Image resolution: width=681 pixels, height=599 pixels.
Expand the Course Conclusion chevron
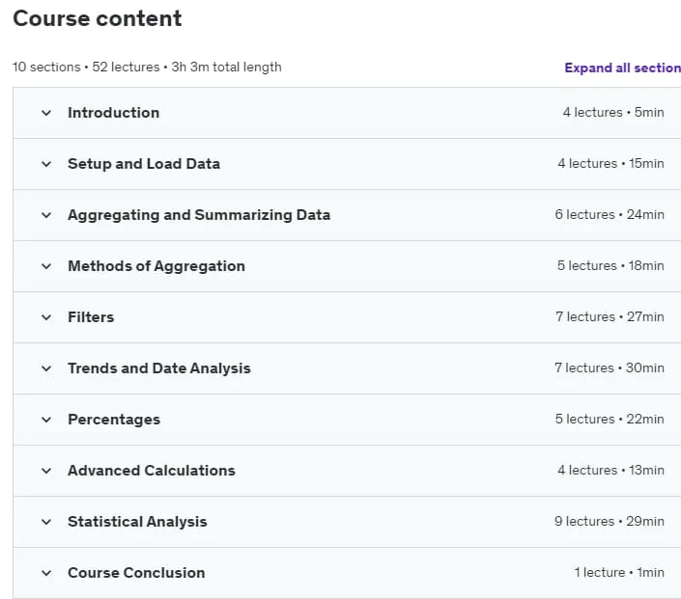[46, 573]
